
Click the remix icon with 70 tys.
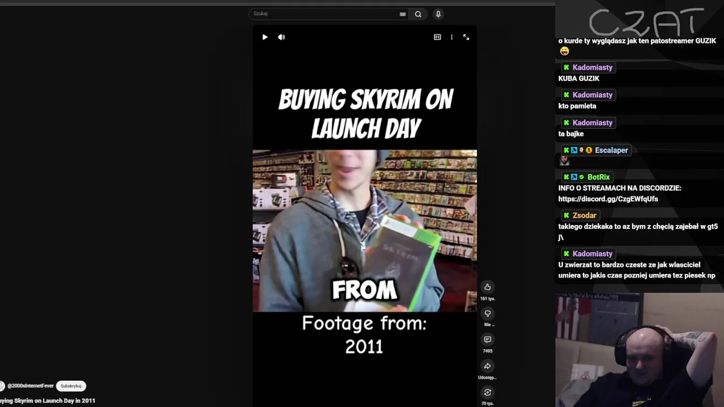coord(488,392)
